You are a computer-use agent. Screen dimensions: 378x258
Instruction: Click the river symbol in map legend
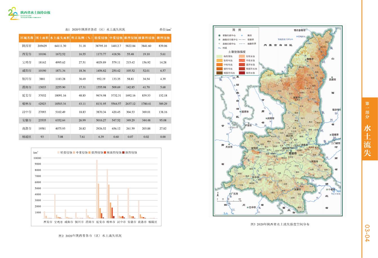pos(219,48)
